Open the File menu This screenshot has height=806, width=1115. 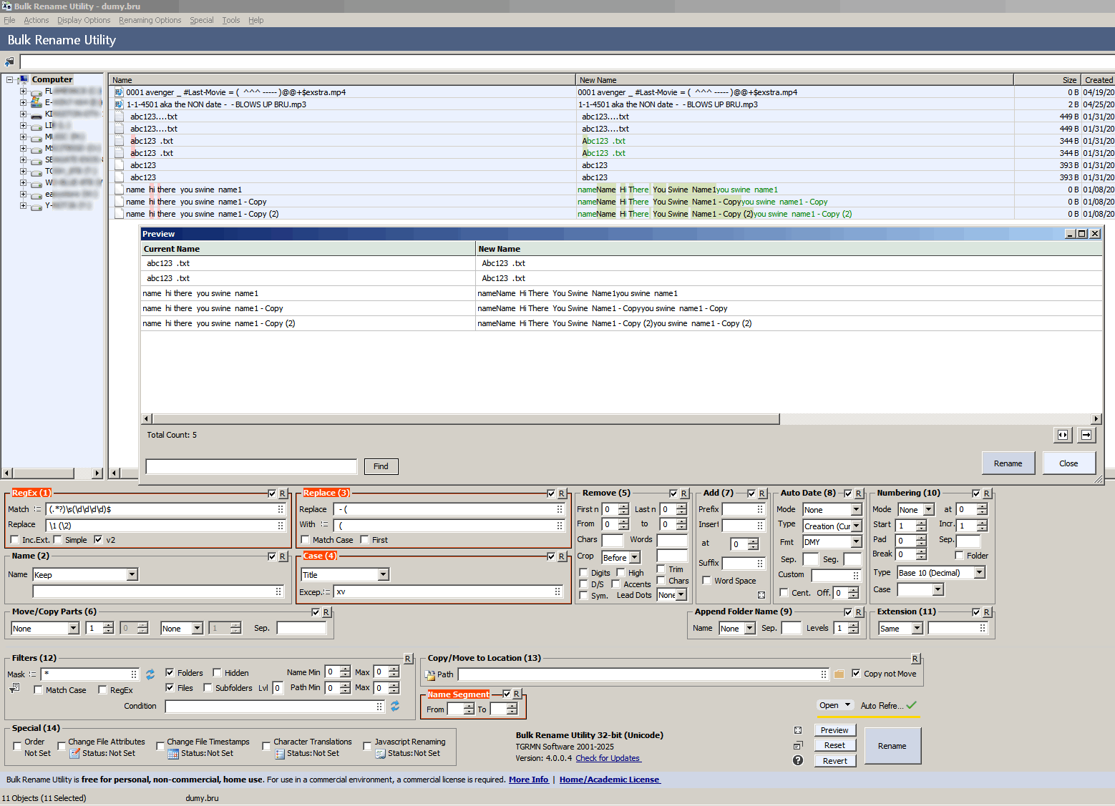9,20
